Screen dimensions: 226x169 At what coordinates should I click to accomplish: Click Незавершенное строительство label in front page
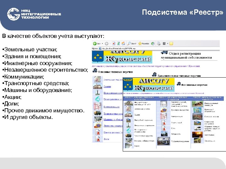[x=141, y=131]
